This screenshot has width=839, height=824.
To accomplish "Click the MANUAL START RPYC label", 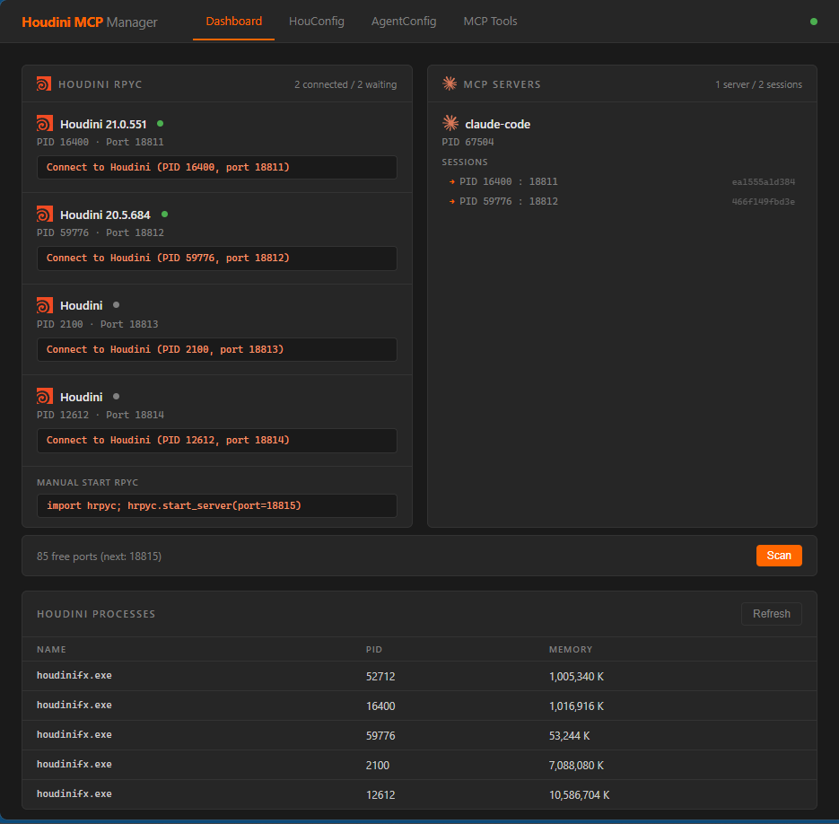I will pos(87,482).
